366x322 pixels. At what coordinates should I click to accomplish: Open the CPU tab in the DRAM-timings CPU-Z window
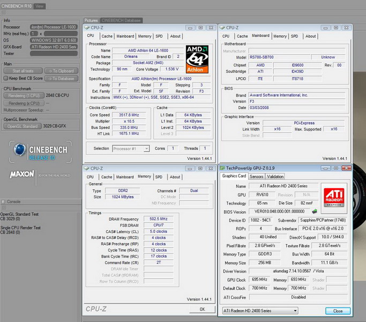pyautogui.click(x=90, y=177)
